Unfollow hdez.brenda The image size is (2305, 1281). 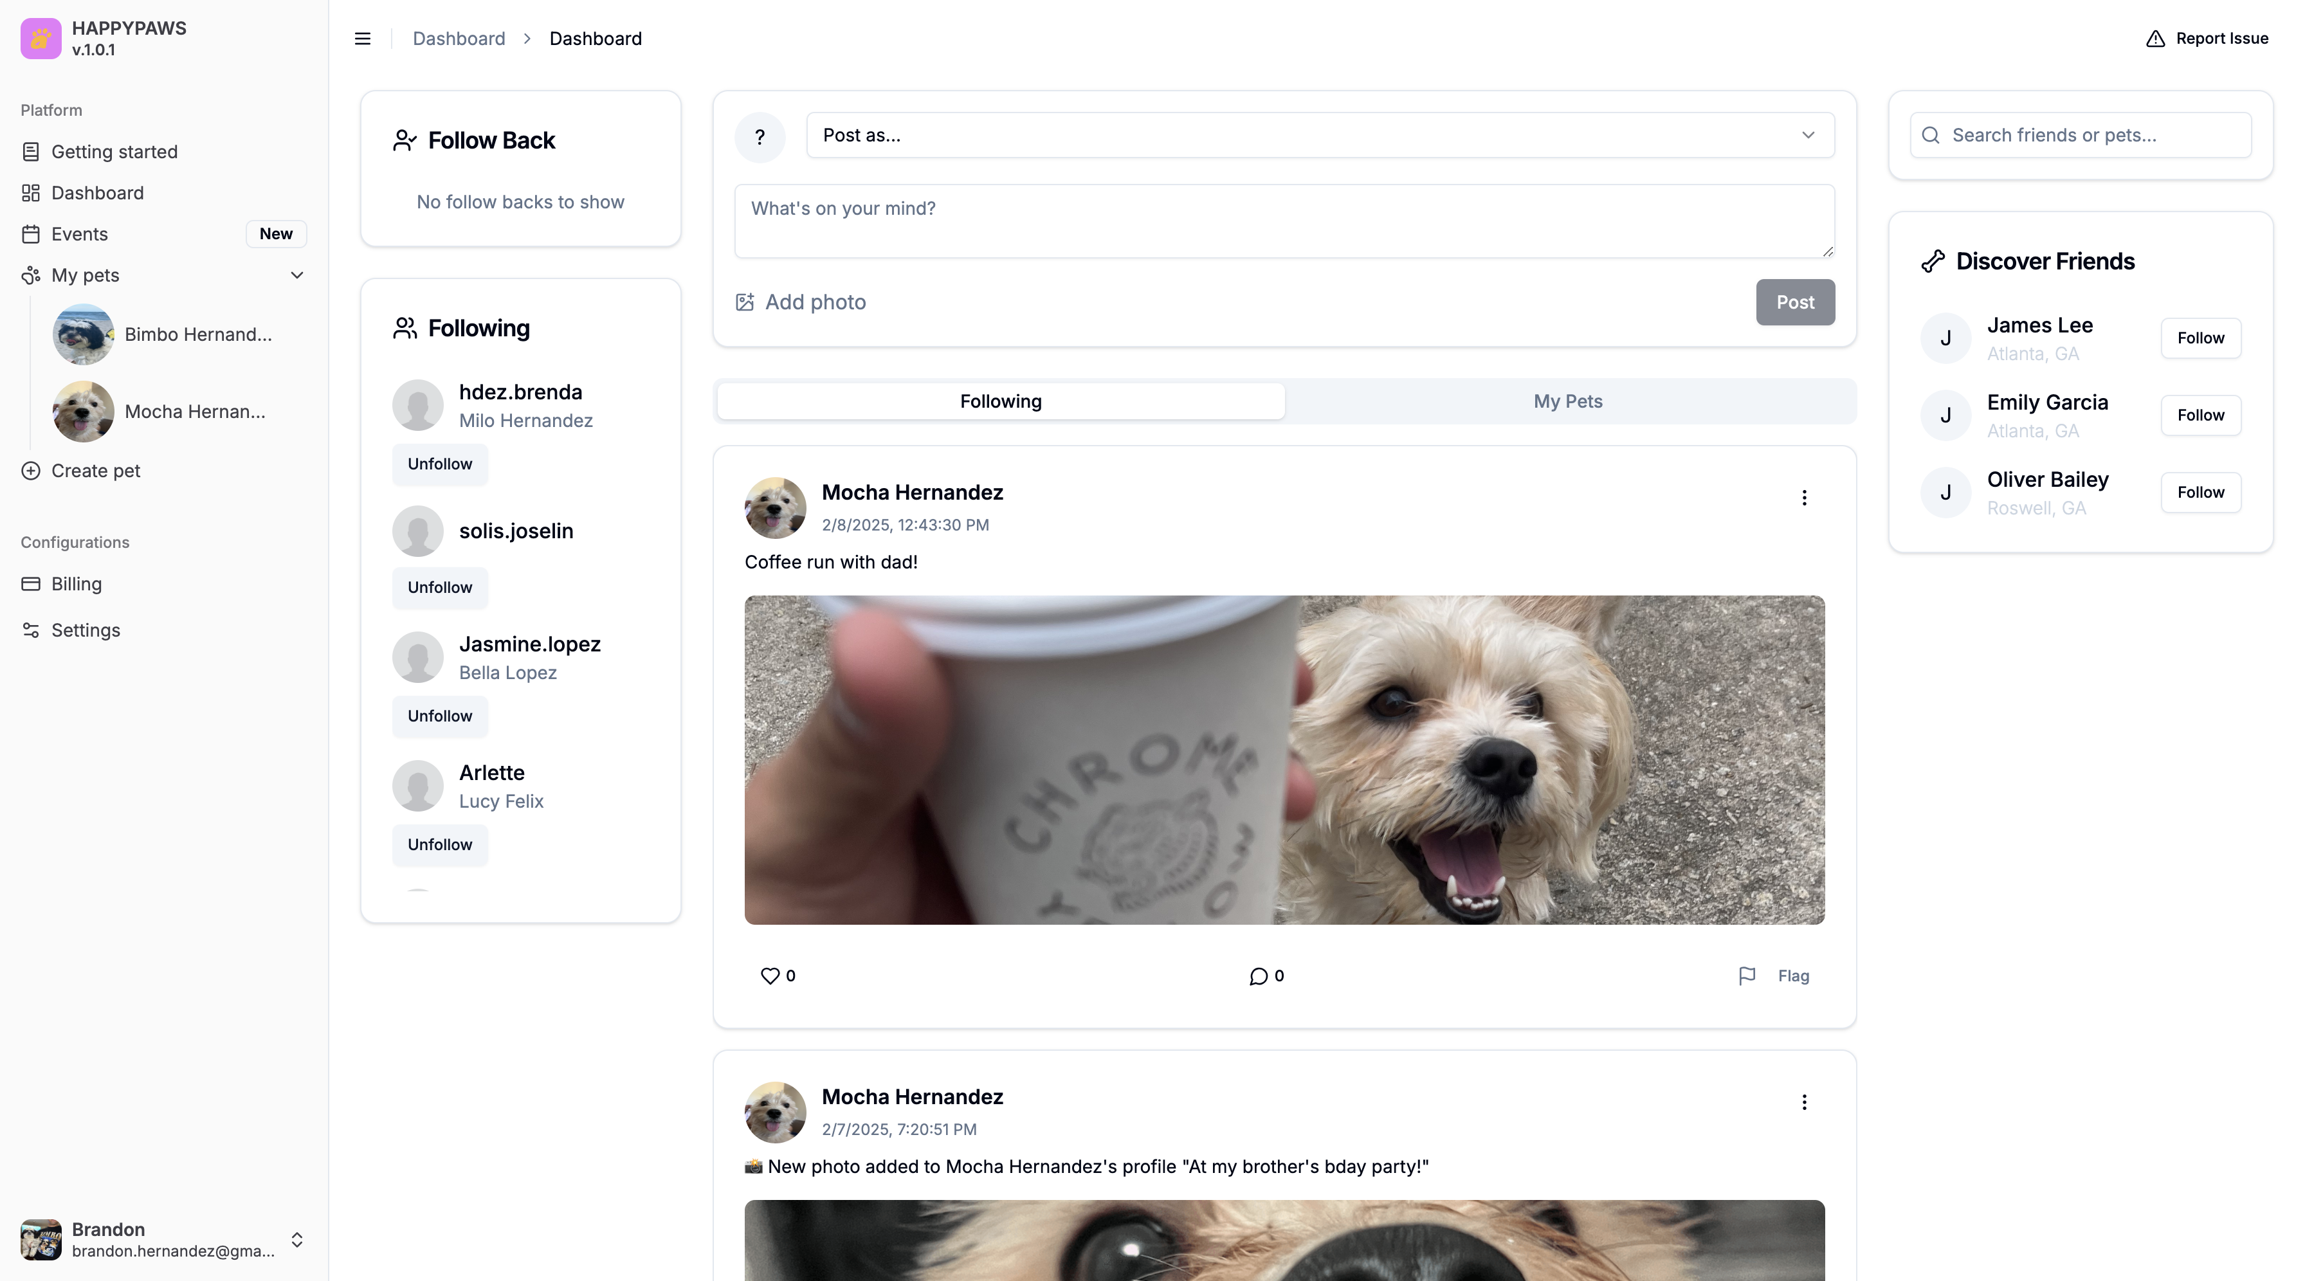click(439, 464)
